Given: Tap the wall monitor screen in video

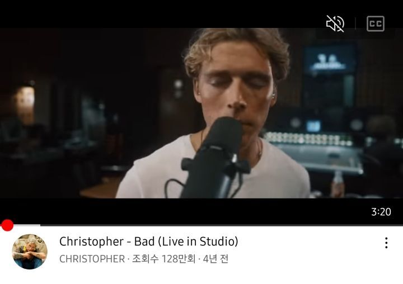Looking at the screenshot, I should tap(330, 61).
